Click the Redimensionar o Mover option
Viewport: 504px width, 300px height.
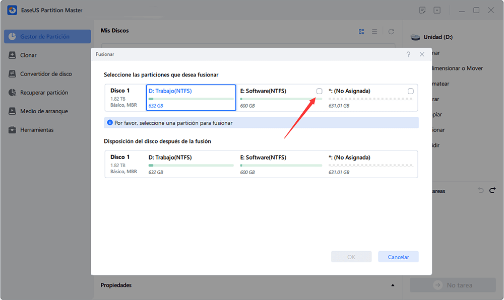click(x=458, y=68)
